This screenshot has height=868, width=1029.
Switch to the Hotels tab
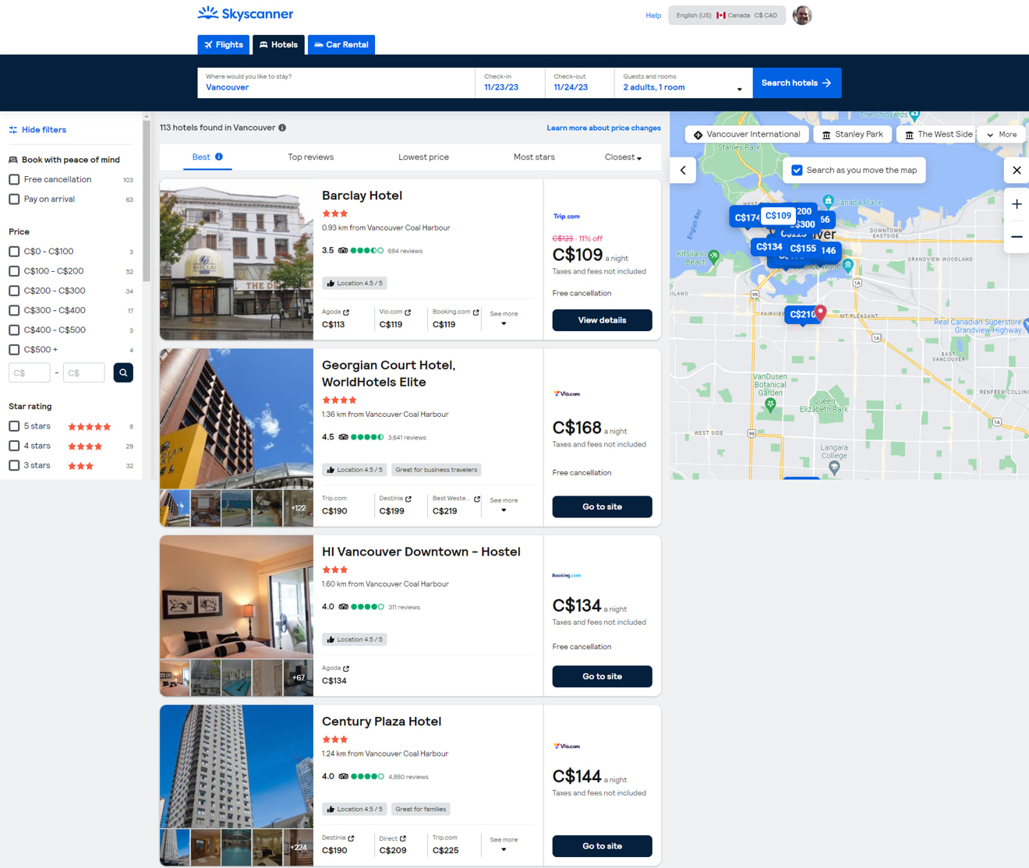[278, 44]
